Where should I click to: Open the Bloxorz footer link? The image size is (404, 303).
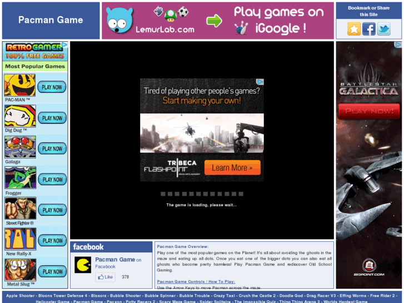click(x=98, y=296)
